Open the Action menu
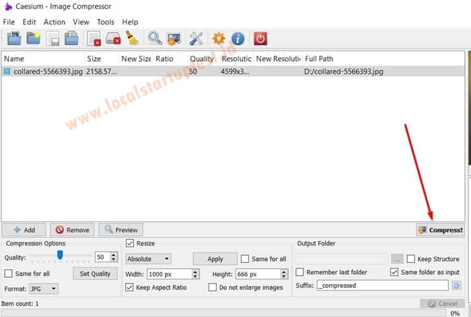The height and width of the screenshot is (317, 471). tap(55, 22)
